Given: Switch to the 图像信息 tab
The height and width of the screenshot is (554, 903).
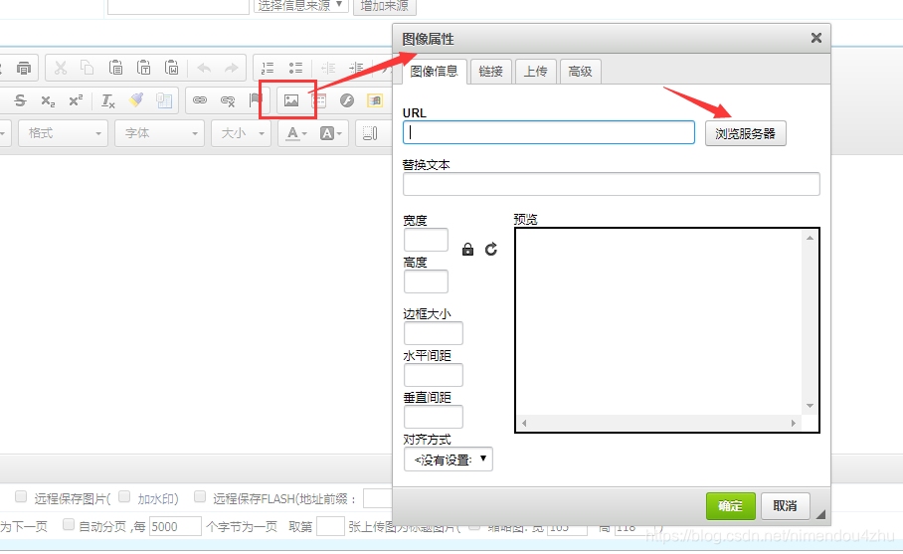Looking at the screenshot, I should (x=435, y=72).
